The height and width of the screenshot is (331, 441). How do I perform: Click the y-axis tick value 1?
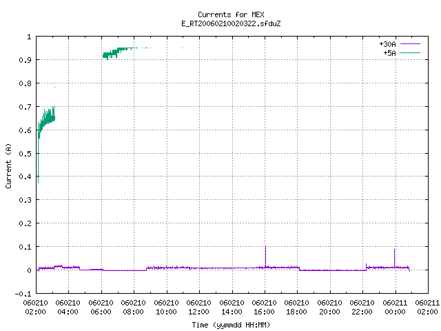point(29,37)
